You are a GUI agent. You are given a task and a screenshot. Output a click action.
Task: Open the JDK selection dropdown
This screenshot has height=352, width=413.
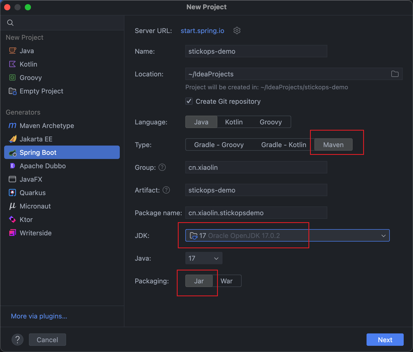[x=384, y=235]
